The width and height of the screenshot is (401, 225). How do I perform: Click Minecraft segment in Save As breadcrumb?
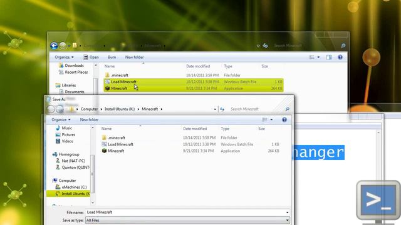coord(150,109)
